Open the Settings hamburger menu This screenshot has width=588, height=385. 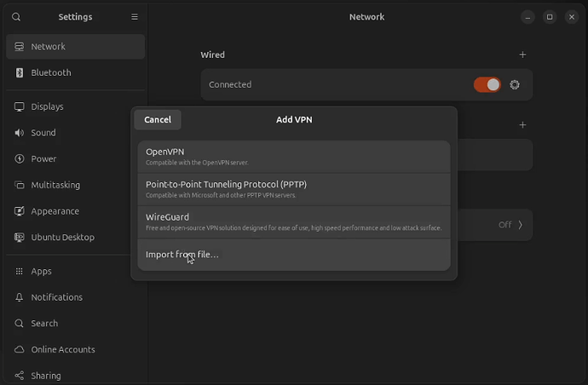tap(134, 17)
